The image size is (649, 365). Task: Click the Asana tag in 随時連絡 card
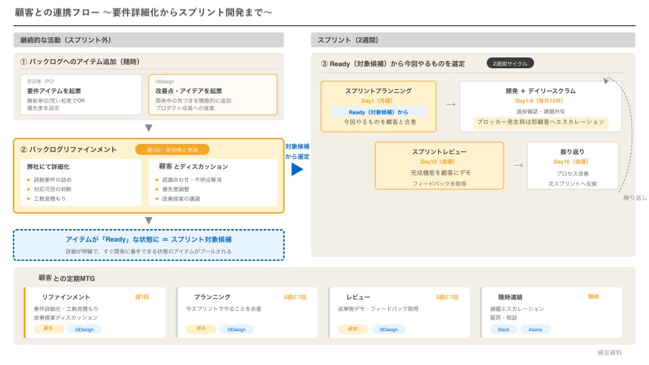pos(535,329)
